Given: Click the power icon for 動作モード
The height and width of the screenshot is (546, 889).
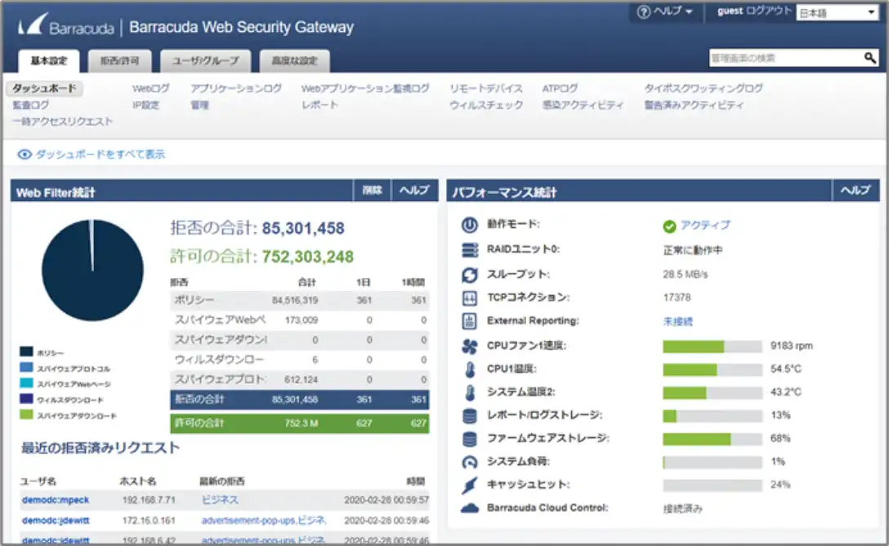Looking at the screenshot, I should 470,225.
